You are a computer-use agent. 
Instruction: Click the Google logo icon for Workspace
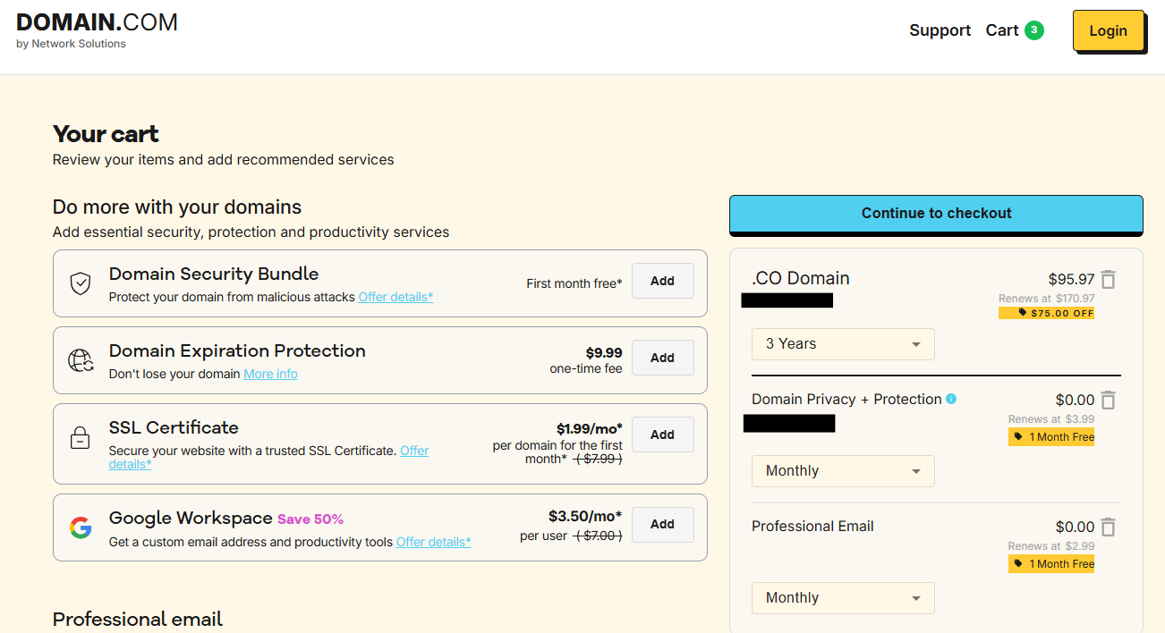81,527
